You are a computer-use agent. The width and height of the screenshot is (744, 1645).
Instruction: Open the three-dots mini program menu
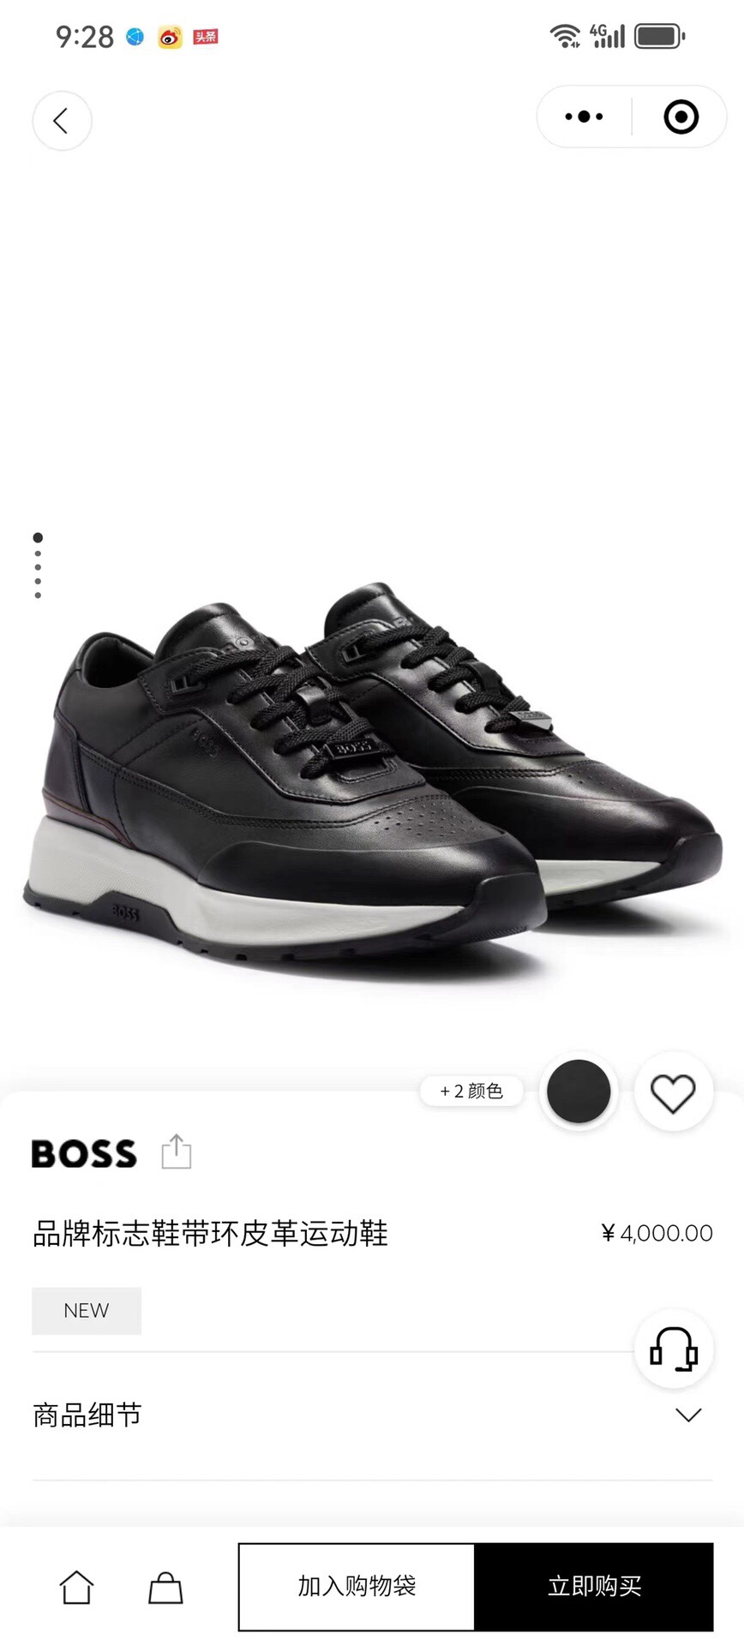click(584, 117)
